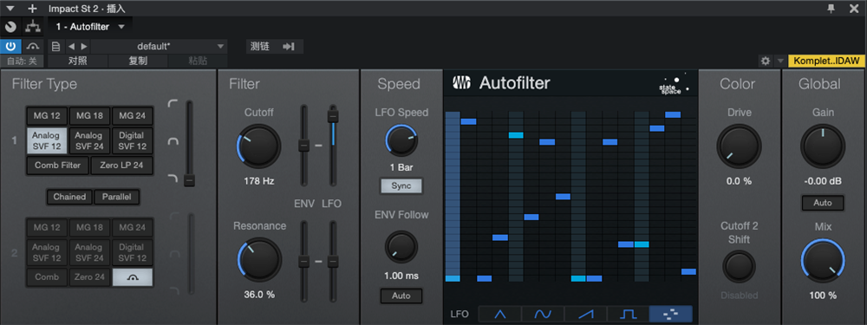Click the Cutoff LFO amount slider handle

click(333, 116)
